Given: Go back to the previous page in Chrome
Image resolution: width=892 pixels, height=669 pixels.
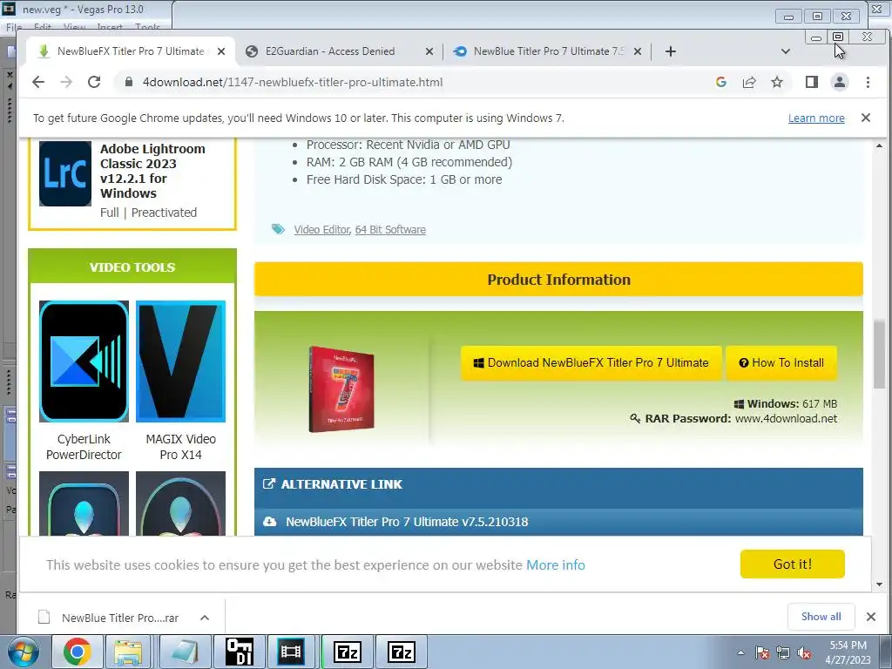Looking at the screenshot, I should click(x=38, y=82).
